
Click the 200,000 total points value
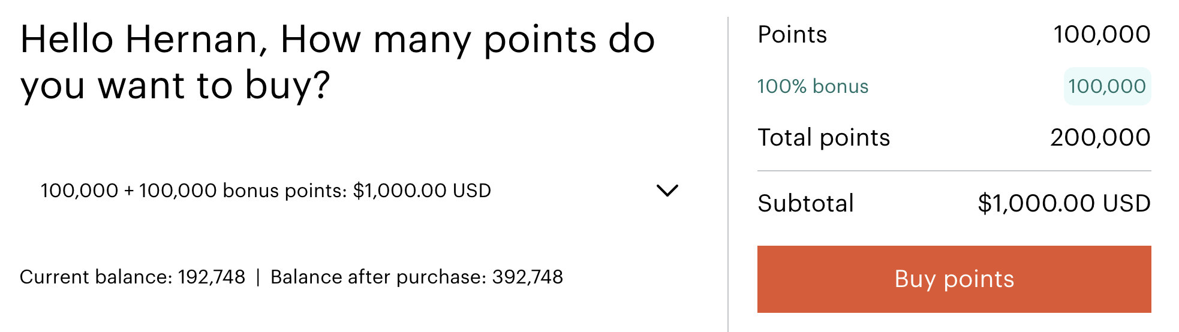pyautogui.click(x=1100, y=138)
